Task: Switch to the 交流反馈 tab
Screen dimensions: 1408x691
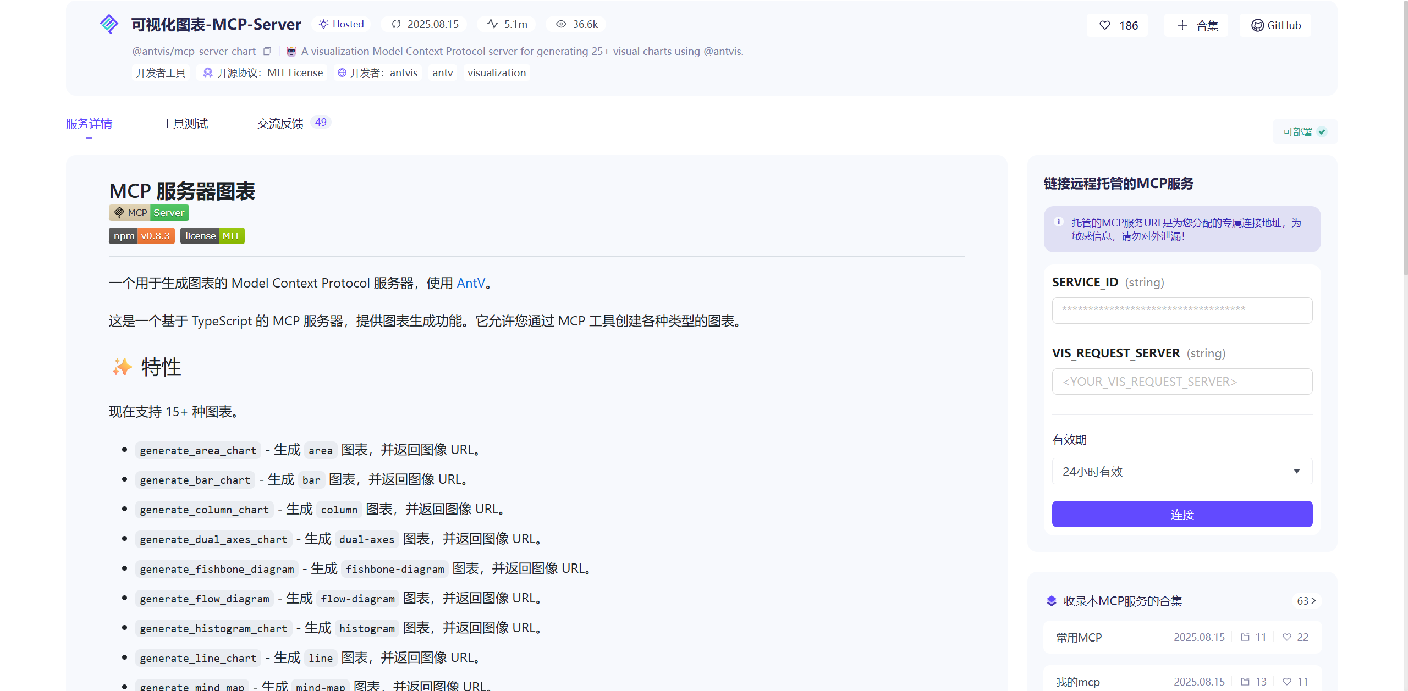Action: coord(280,124)
